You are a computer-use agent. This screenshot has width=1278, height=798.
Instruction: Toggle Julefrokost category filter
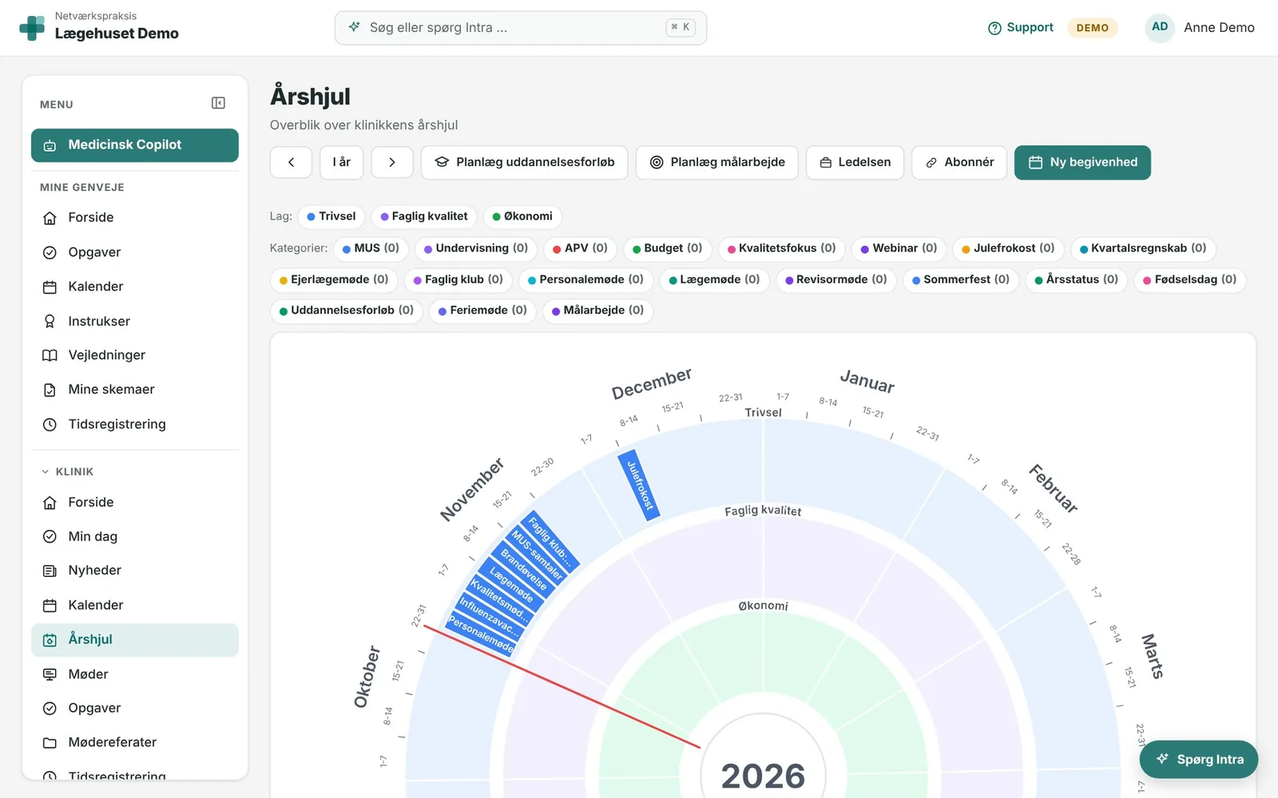coord(1008,248)
